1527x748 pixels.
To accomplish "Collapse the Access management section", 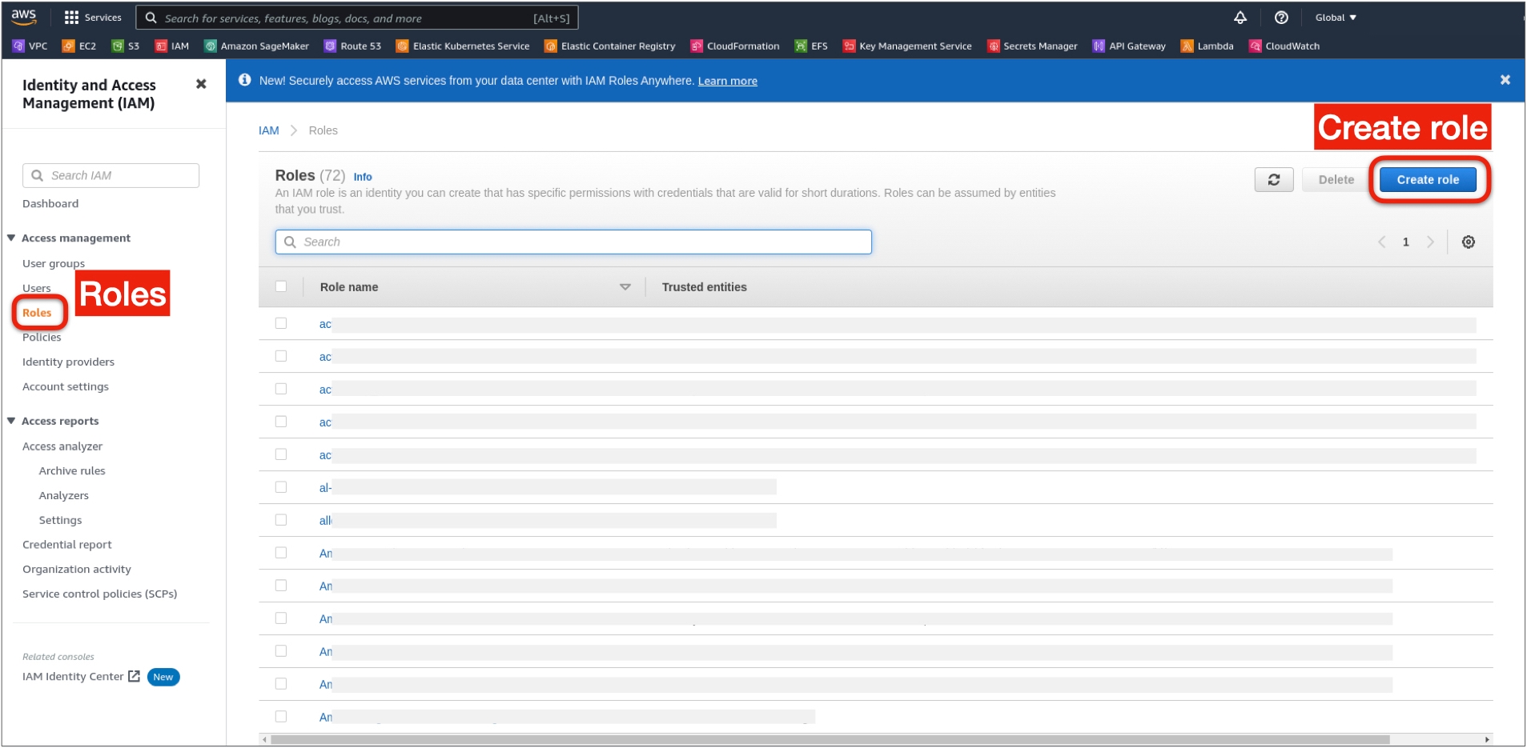I will [x=11, y=238].
